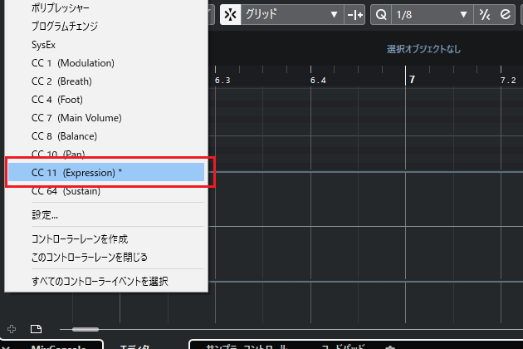The width and height of the screenshot is (523, 349).
Task: Select CC 64 (Sustain) in controller list
Action: coord(66,191)
